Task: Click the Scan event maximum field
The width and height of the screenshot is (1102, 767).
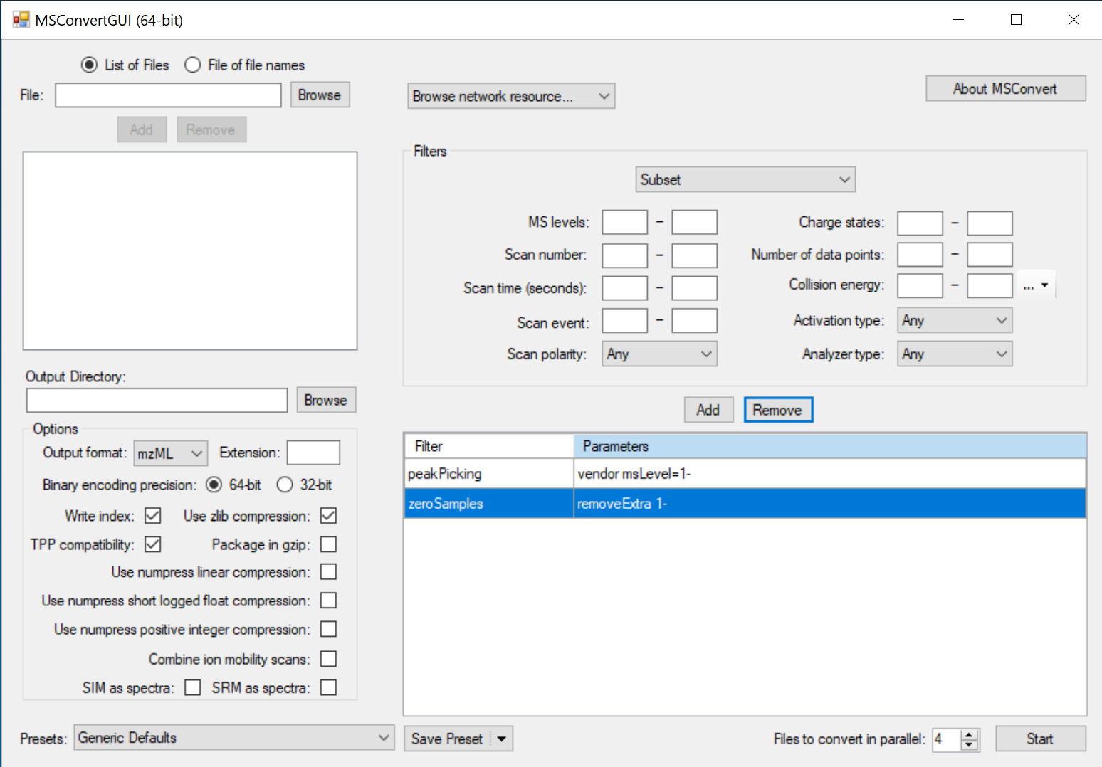Action: [695, 321]
